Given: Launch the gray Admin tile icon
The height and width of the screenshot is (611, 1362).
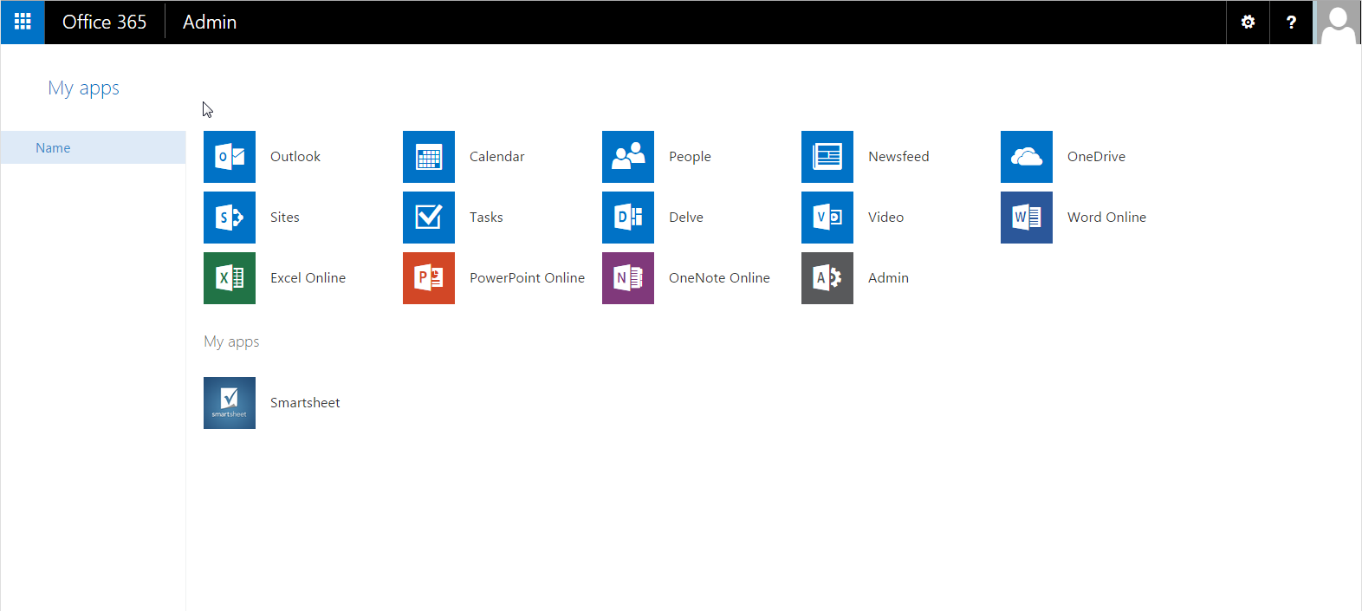Looking at the screenshot, I should [827, 278].
